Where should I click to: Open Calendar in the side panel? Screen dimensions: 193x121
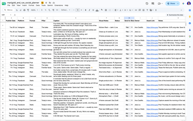[190, 10]
